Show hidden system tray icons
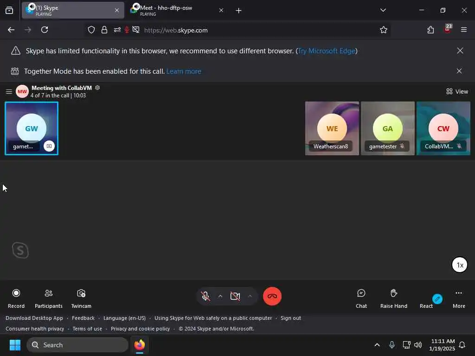The image size is (475, 356). click(377, 345)
